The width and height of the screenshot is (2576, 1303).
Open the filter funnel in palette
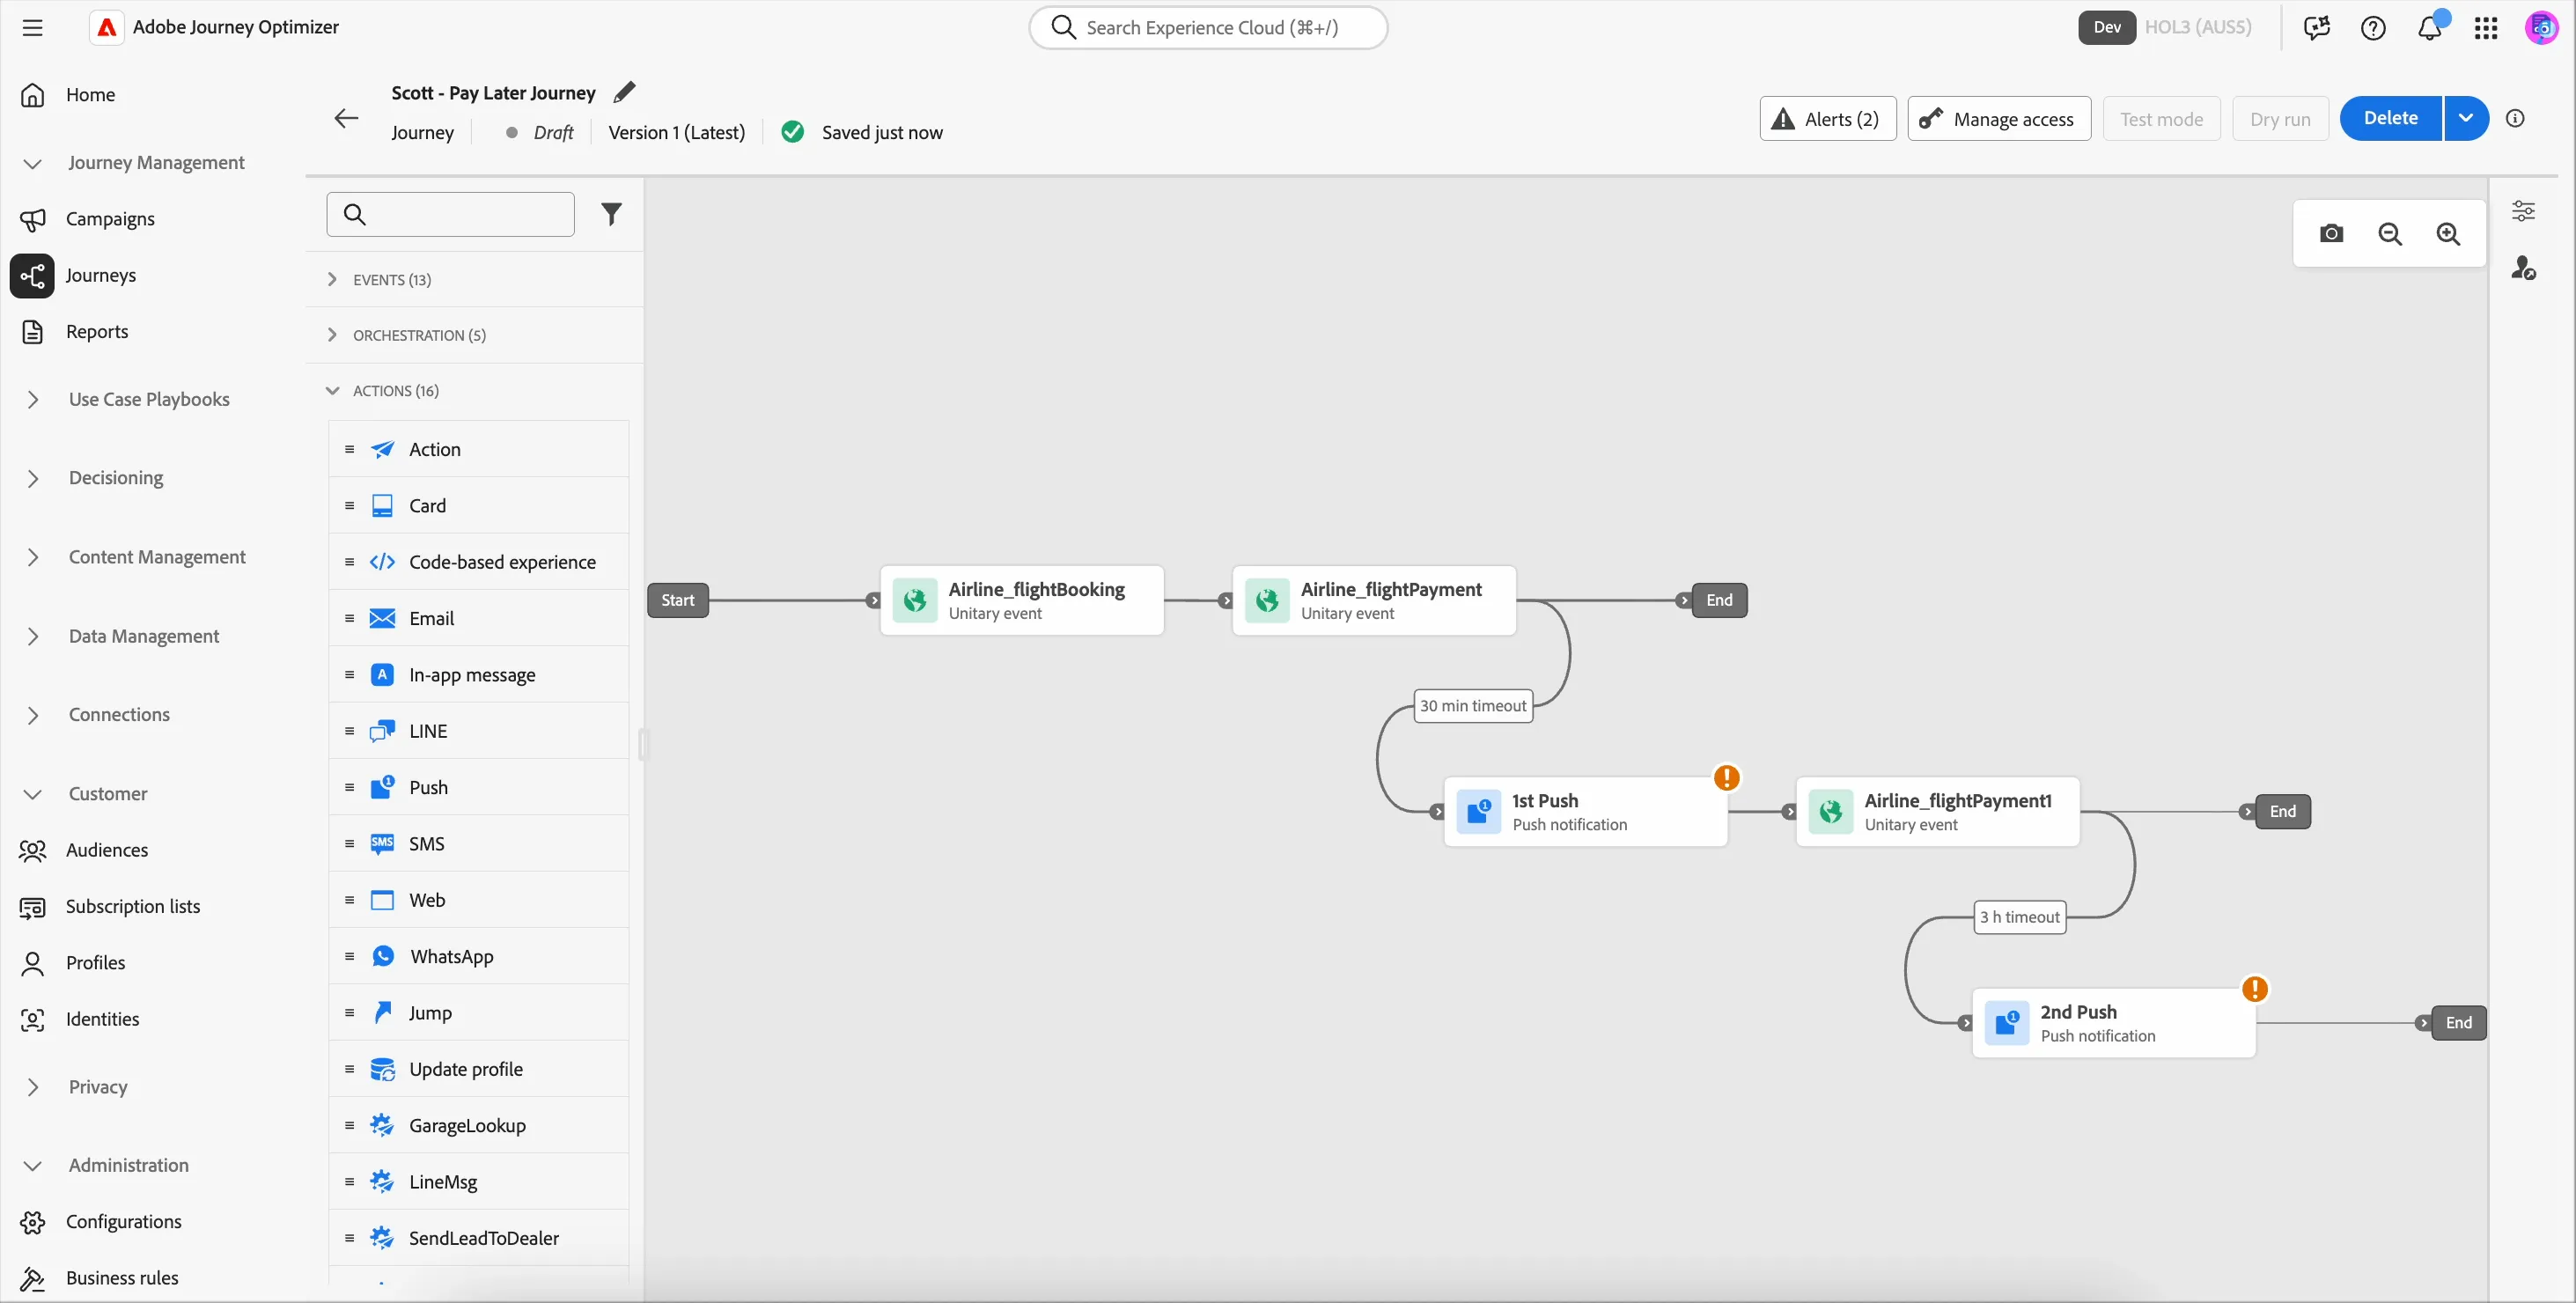click(611, 214)
